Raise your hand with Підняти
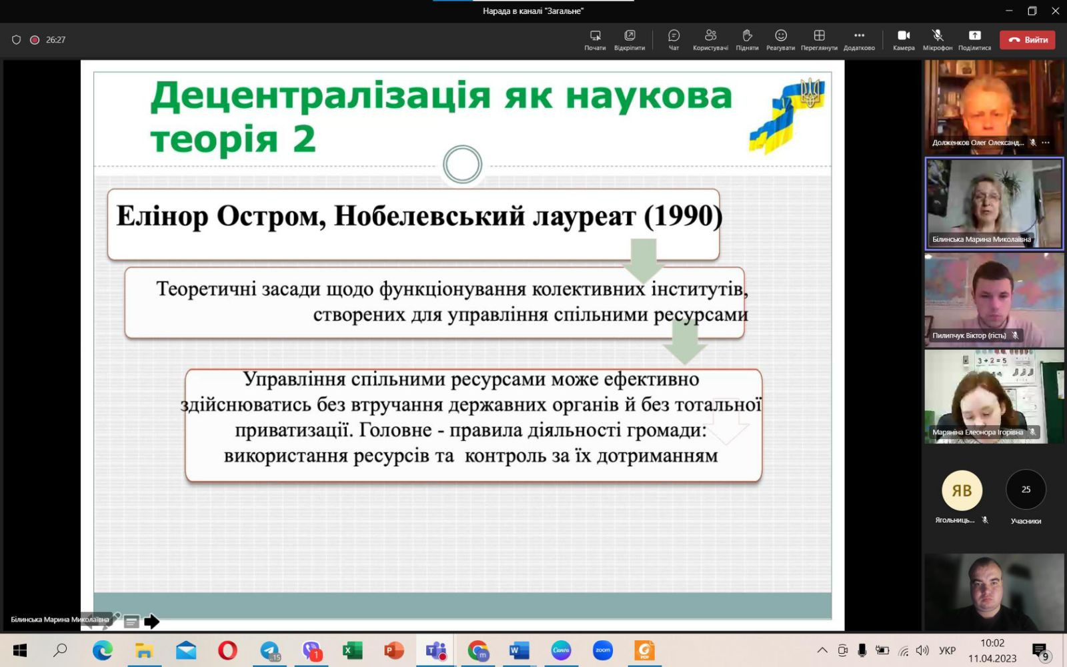The height and width of the screenshot is (667, 1067). click(x=747, y=39)
